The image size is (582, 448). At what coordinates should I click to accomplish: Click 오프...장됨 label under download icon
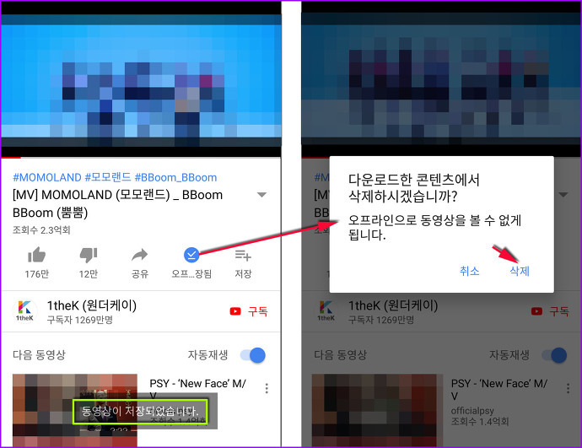(191, 274)
